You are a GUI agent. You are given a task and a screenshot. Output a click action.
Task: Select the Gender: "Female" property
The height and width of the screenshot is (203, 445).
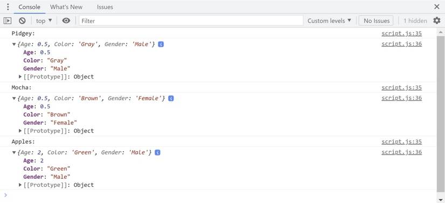(50, 123)
